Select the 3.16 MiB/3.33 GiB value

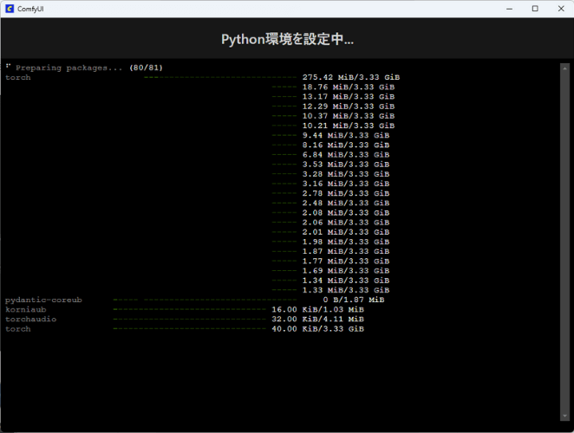[346, 184]
